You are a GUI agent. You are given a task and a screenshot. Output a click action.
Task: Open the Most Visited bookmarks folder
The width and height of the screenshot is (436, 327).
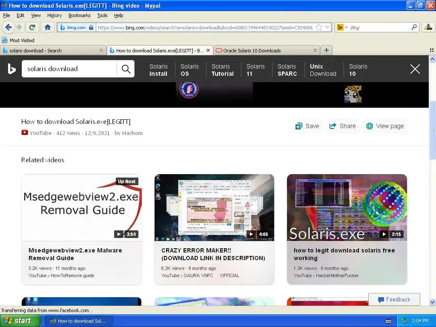click(18, 40)
